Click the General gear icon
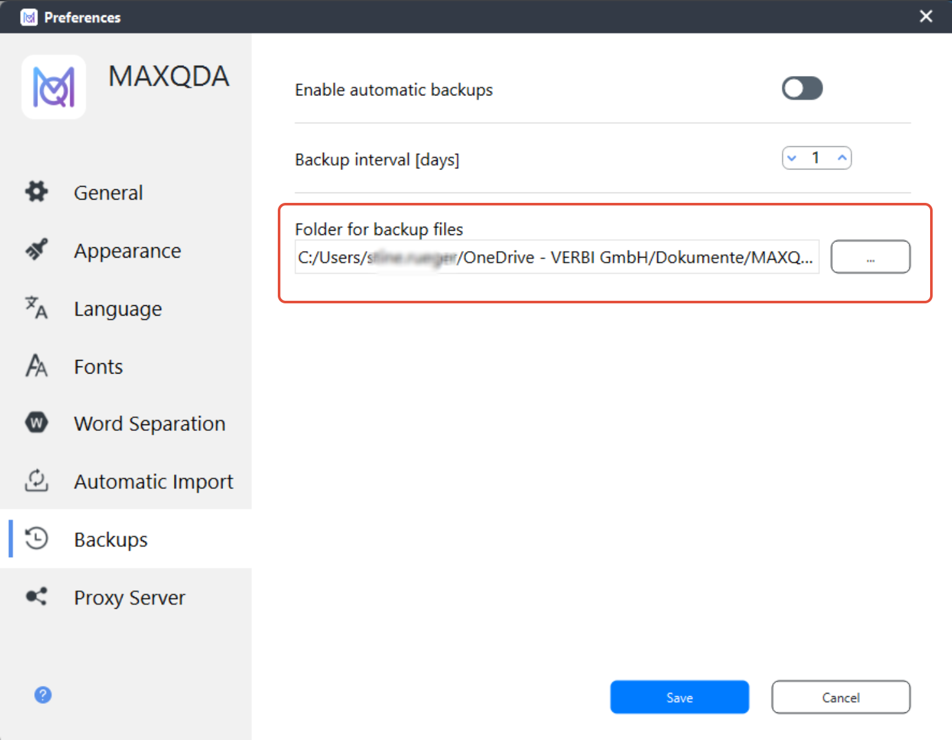This screenshot has width=952, height=740. 37,191
